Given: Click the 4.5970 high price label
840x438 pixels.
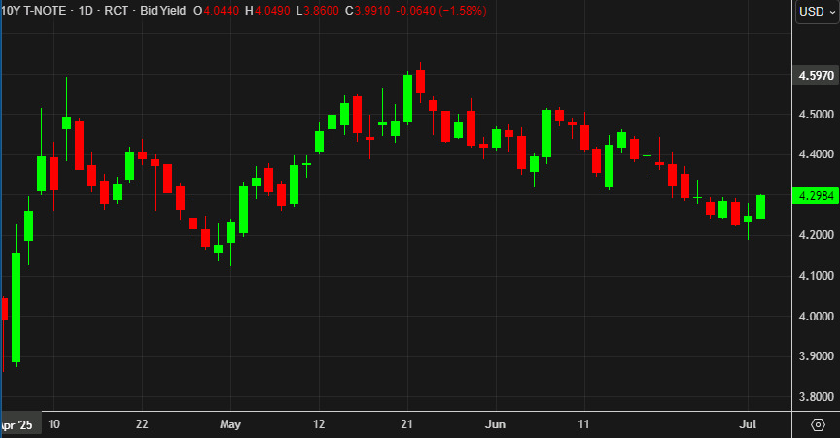Looking at the screenshot, I should 813,76.
